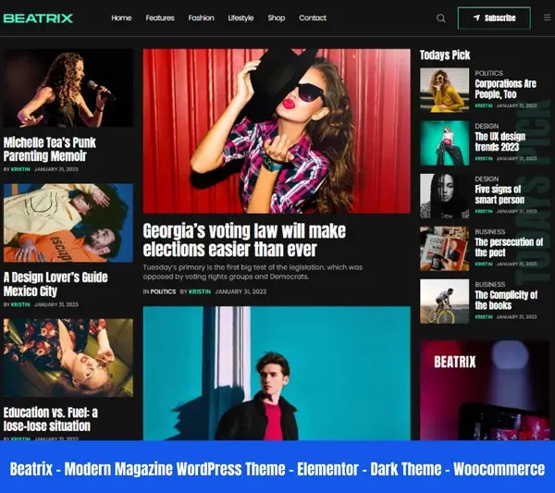Click the BEATRIX promo banner in sidebar
This screenshot has width=555, height=493.
(x=485, y=390)
